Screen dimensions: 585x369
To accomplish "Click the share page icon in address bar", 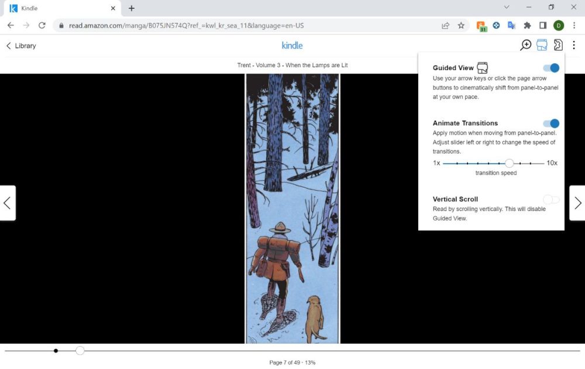I will click(445, 25).
